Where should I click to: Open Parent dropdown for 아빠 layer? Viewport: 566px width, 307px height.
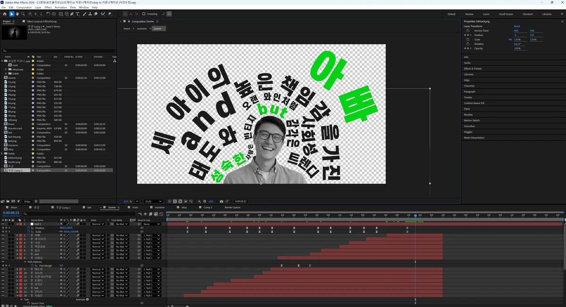pyautogui.click(x=151, y=235)
